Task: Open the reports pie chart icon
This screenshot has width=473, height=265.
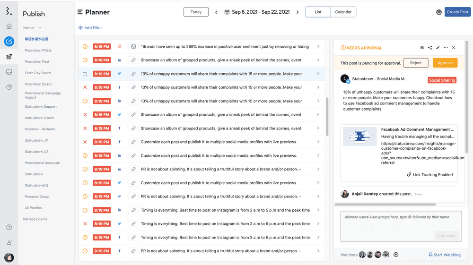Action: click(9, 87)
